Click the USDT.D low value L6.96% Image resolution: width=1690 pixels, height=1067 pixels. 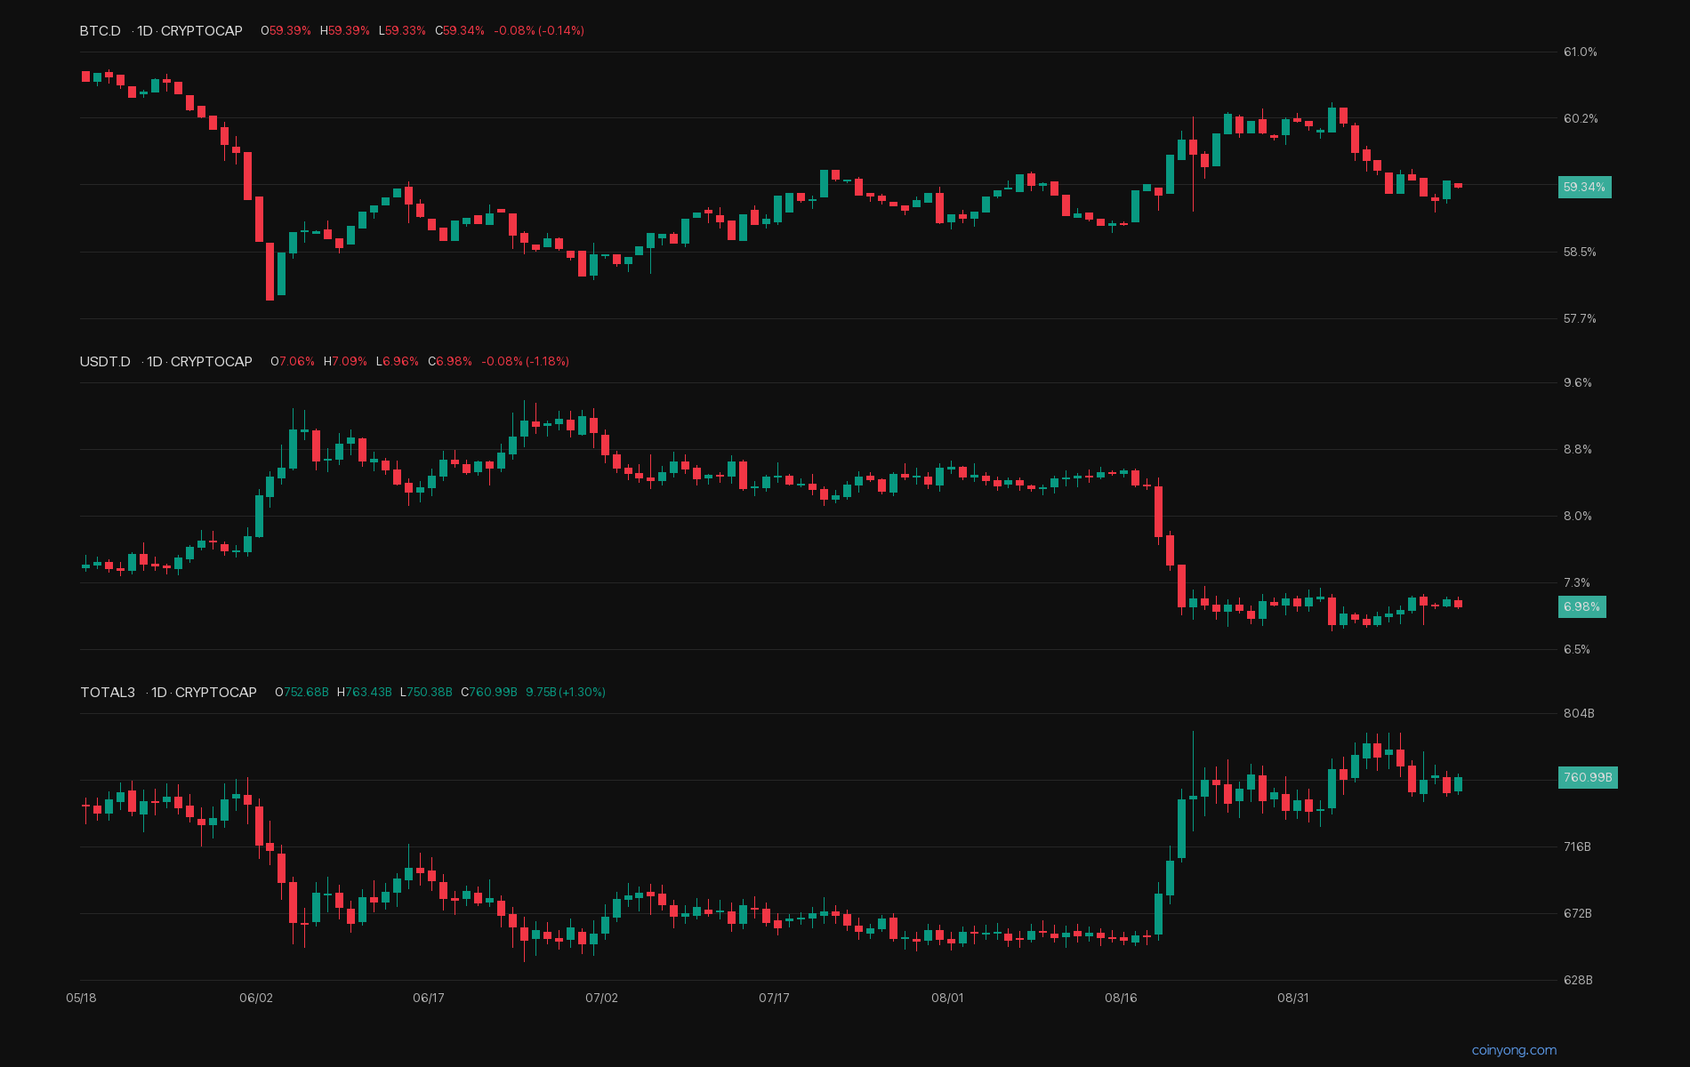click(x=398, y=362)
